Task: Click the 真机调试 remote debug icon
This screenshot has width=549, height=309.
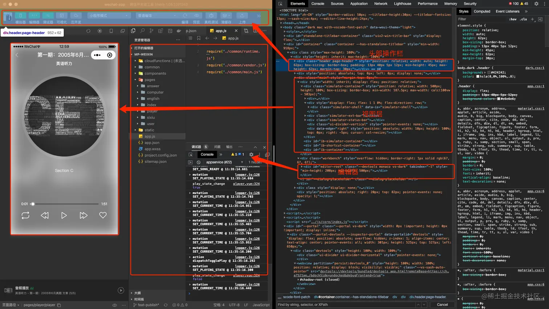Action: pos(211,16)
